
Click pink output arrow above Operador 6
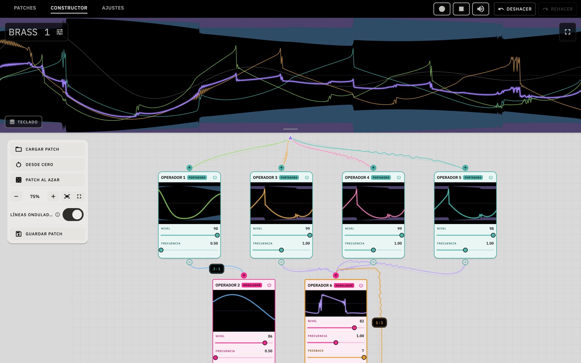(x=336, y=276)
